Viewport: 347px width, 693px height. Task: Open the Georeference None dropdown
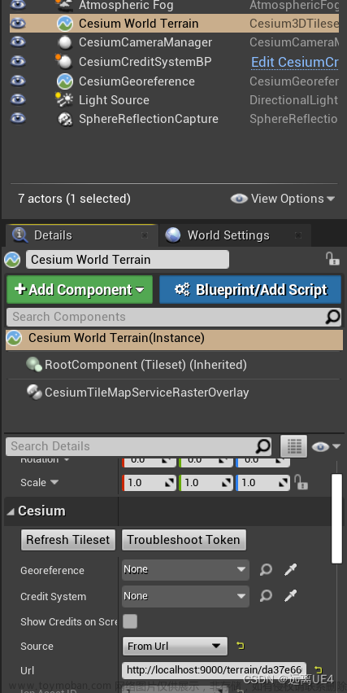(185, 570)
